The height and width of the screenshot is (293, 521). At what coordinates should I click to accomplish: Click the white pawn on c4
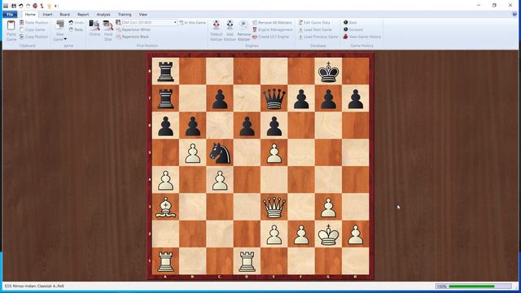[220, 180]
